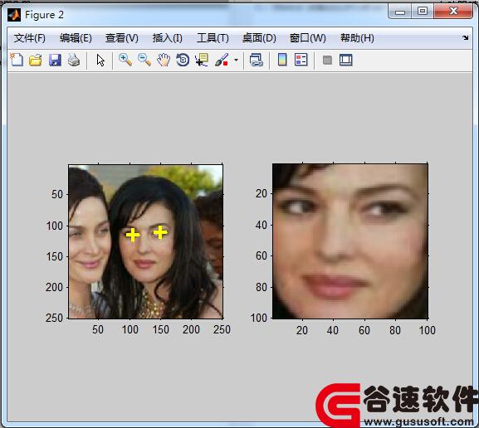The width and height of the screenshot is (479, 428).
Task: Activate the Zoom Out magnifier tool
Action: [x=144, y=60]
